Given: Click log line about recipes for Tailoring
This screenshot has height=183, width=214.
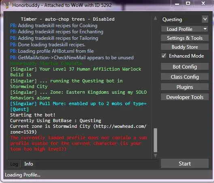Looking at the screenshot, I should (54, 38).
